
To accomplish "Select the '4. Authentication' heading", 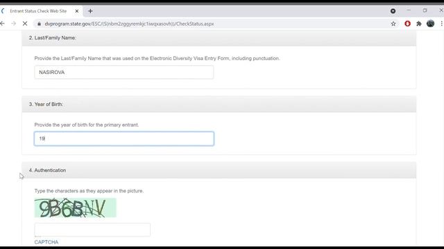I will (47, 170).
